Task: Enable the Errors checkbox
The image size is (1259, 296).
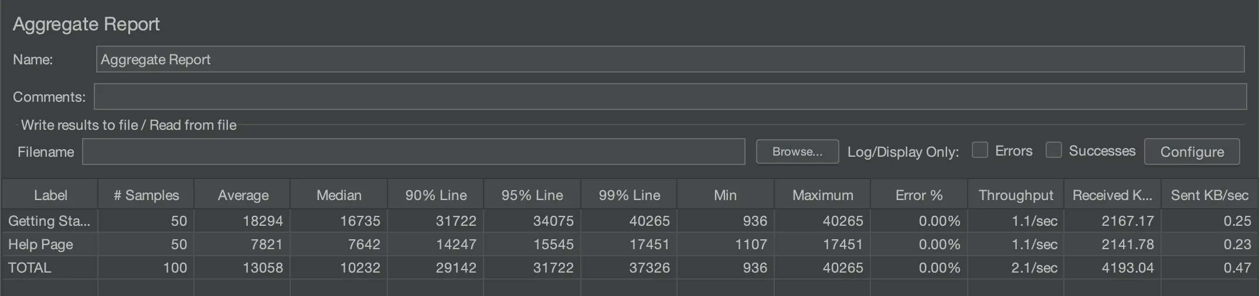Action: coord(979,150)
